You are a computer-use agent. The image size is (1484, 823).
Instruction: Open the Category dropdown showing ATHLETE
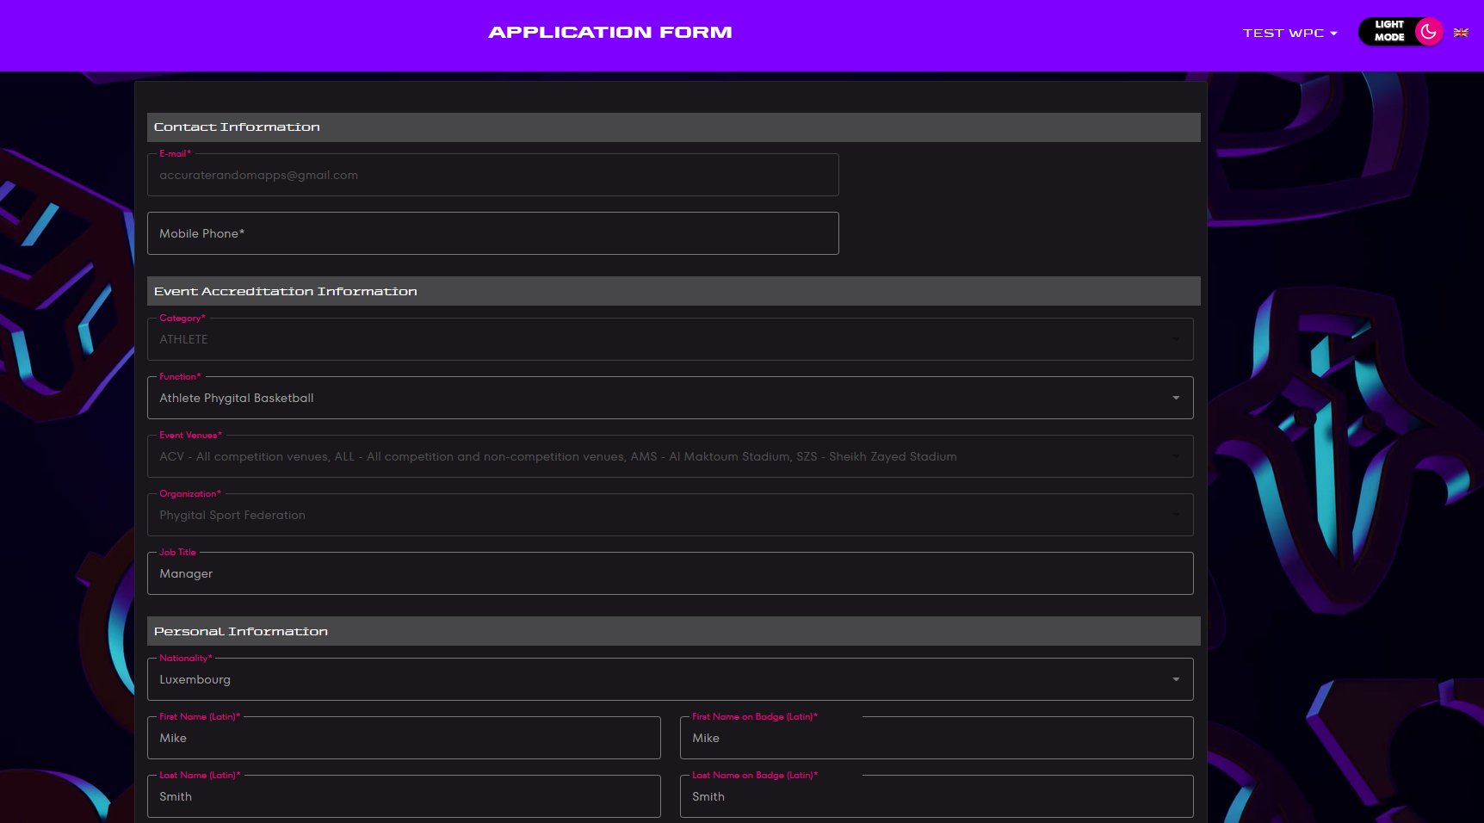[x=671, y=339]
